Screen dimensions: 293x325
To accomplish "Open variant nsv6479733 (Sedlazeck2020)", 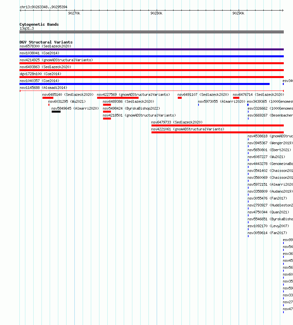I will [177, 122].
